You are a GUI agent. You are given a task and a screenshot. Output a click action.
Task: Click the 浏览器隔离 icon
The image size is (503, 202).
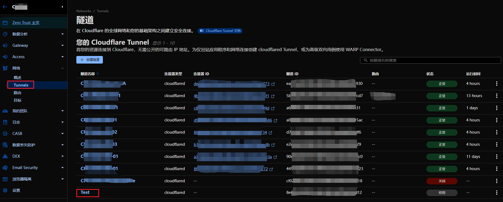[x=5, y=179]
